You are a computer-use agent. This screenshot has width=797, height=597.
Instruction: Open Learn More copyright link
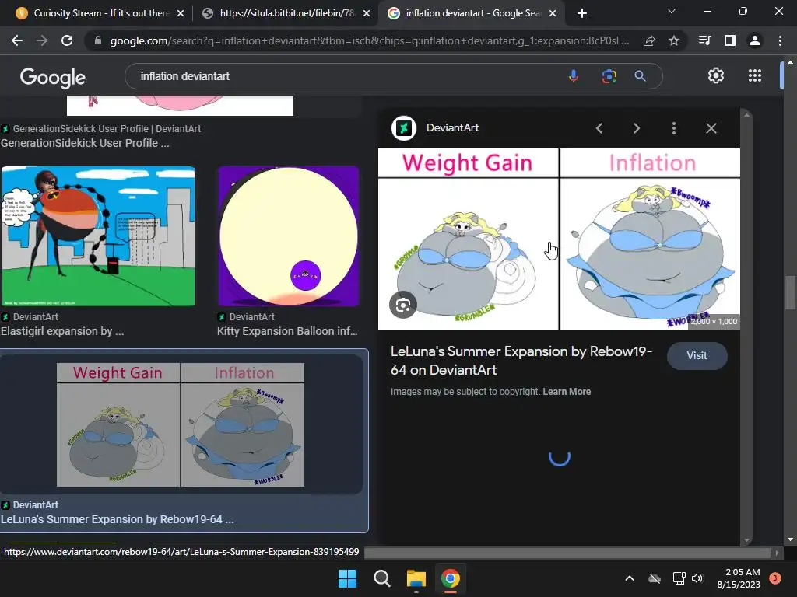point(567,392)
